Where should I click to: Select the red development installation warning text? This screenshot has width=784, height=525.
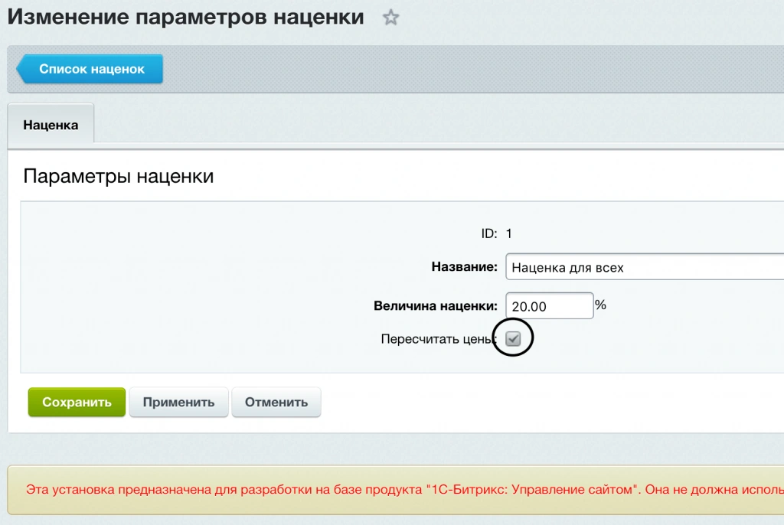[404, 489]
